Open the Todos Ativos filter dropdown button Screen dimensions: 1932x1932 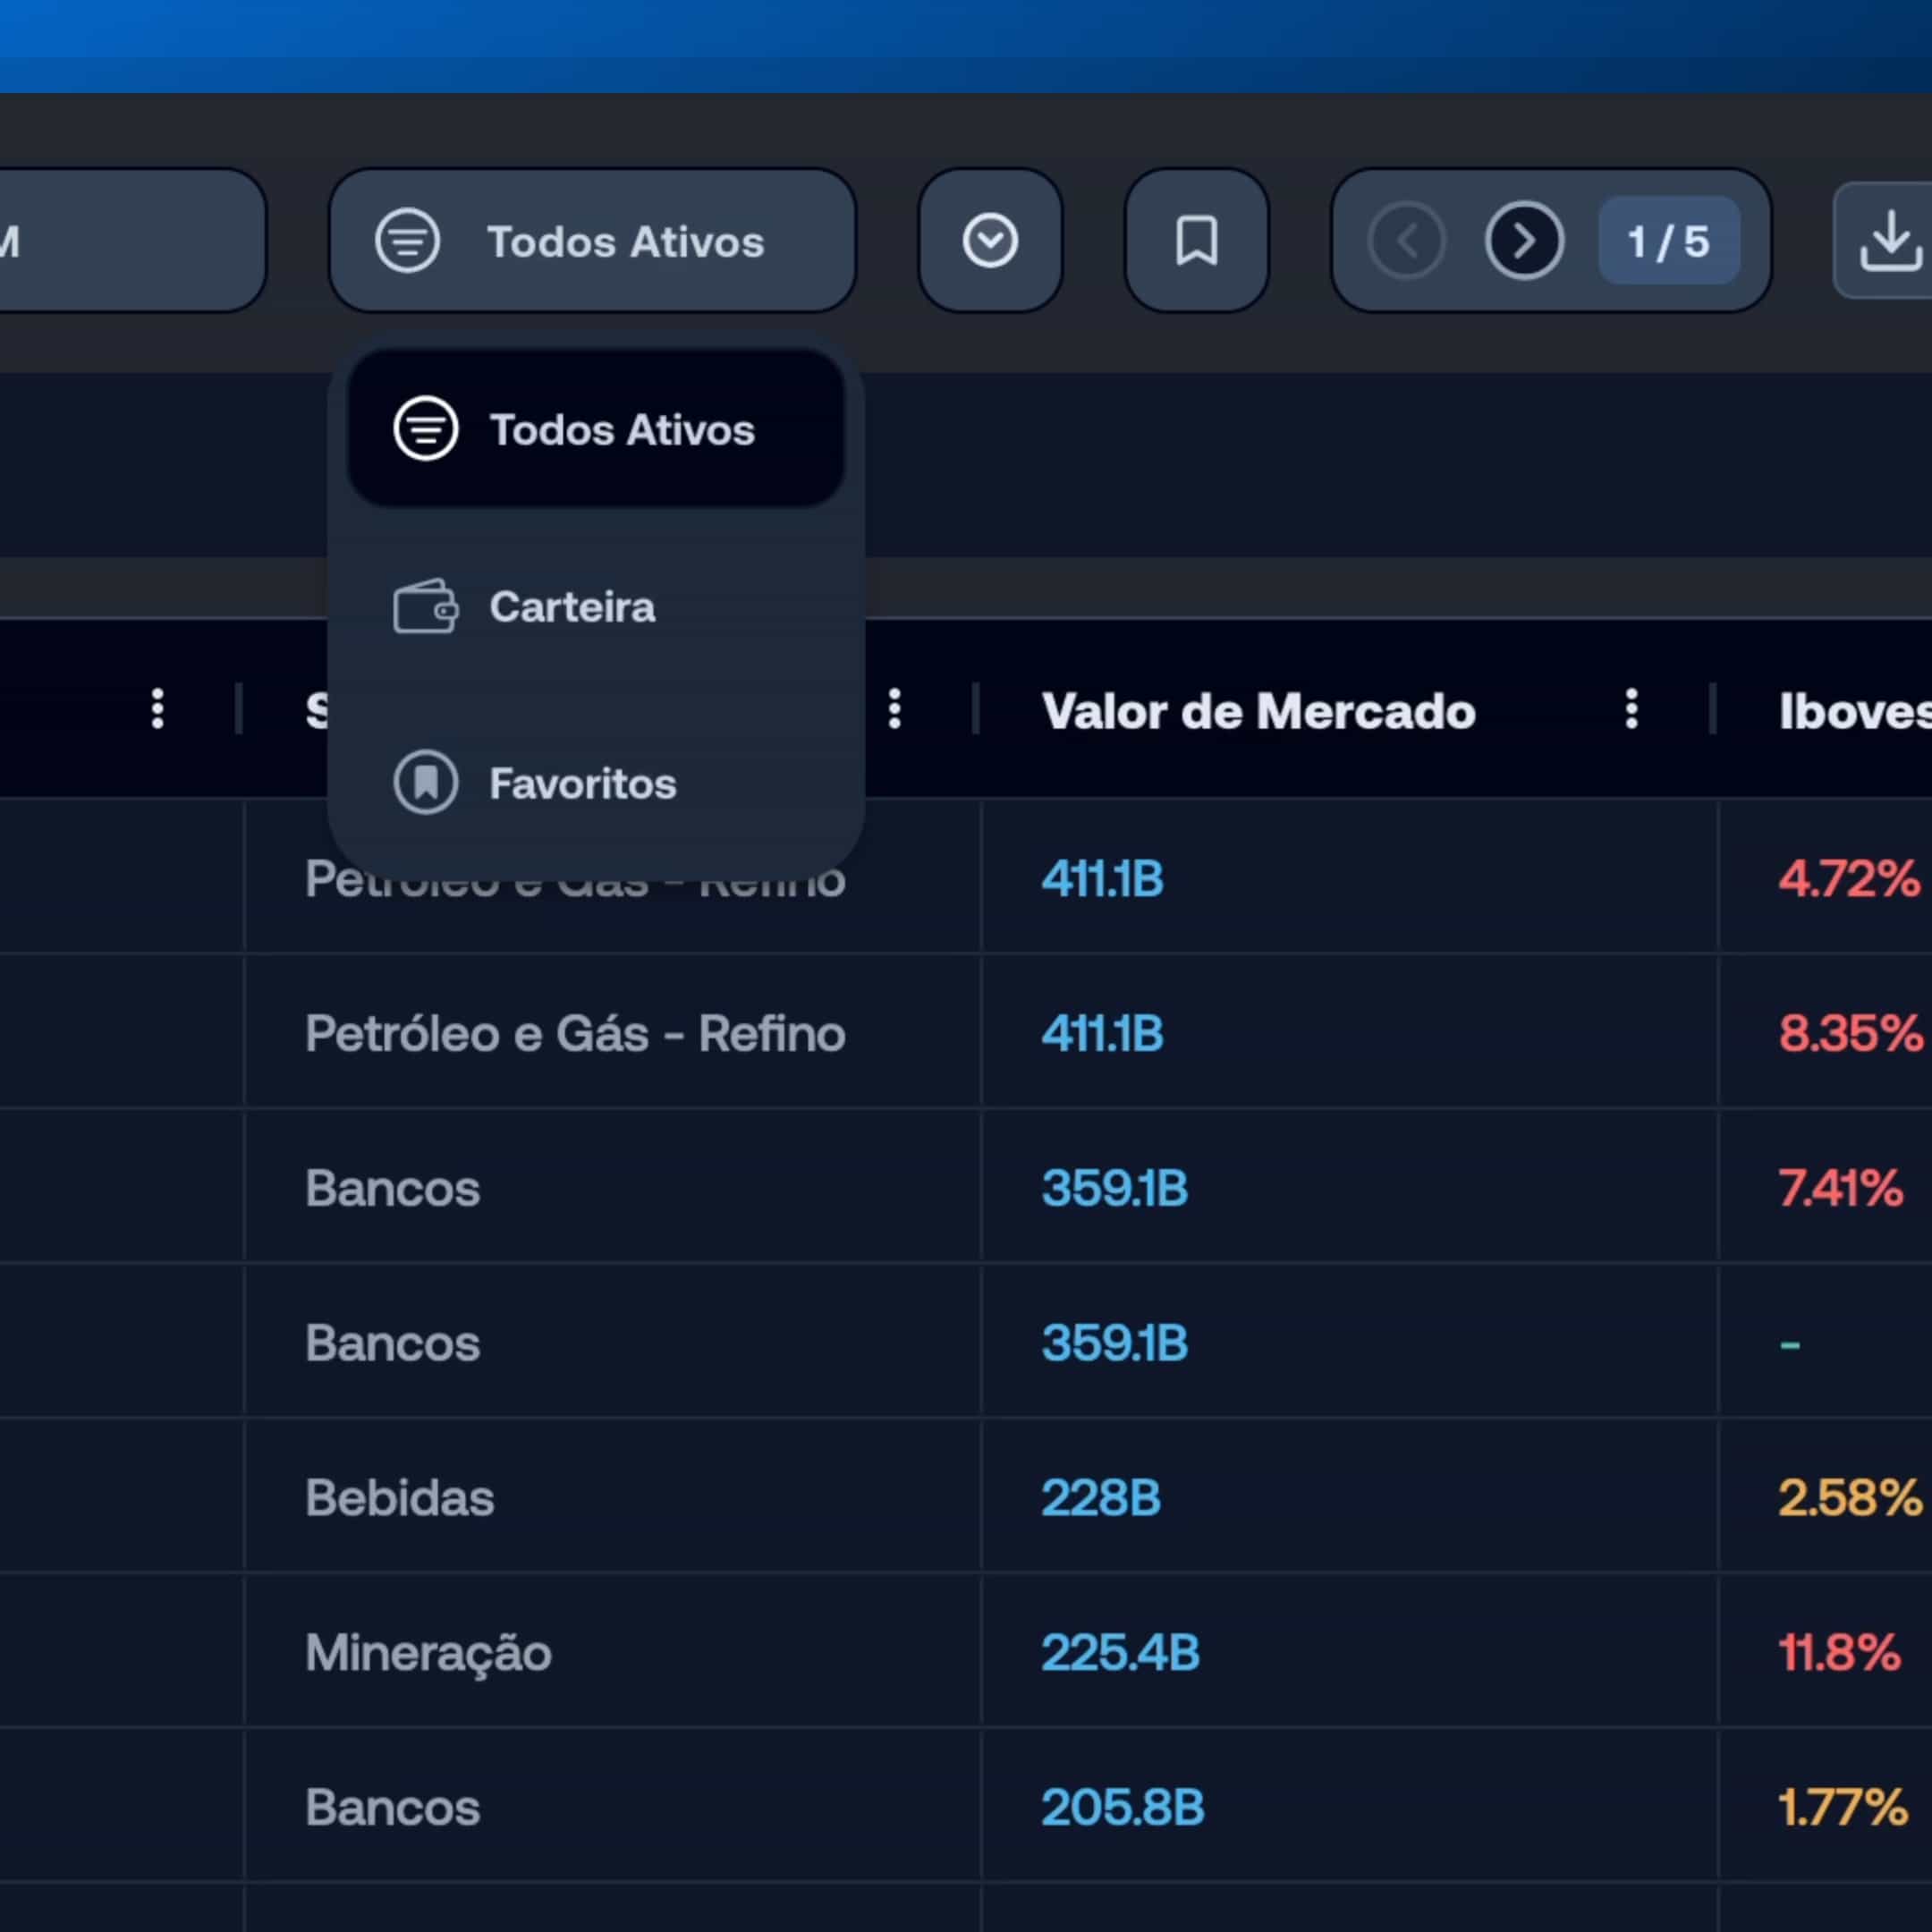pyautogui.click(x=592, y=241)
